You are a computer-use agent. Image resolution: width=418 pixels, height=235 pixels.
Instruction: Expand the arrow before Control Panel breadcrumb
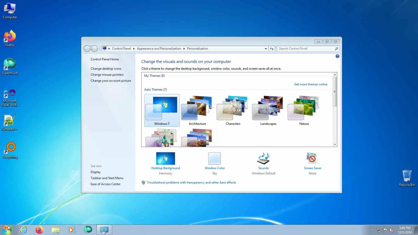click(109, 49)
